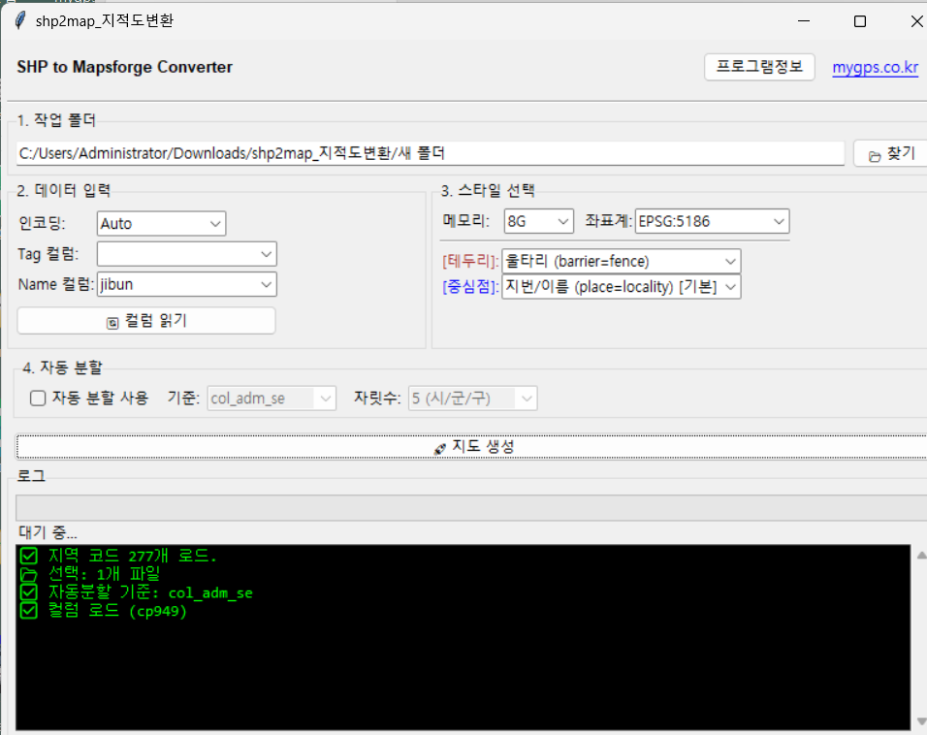Expand the 중심점 지번/이름 style dropdown
Screen dimensions: 927x735
coord(621,286)
